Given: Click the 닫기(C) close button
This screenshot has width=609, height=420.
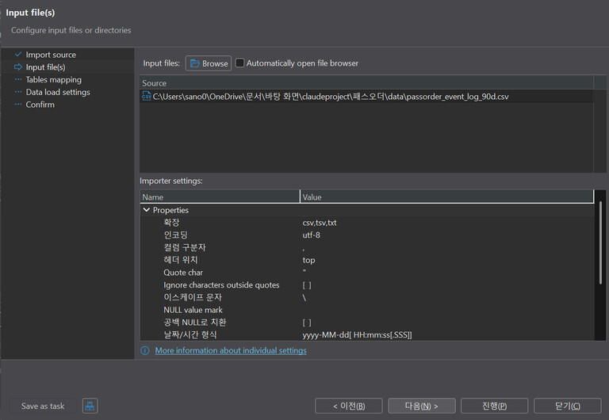Looking at the screenshot, I should (568, 406).
